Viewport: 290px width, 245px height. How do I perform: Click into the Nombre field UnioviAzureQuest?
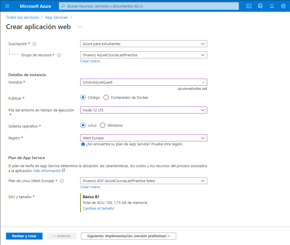point(143,82)
